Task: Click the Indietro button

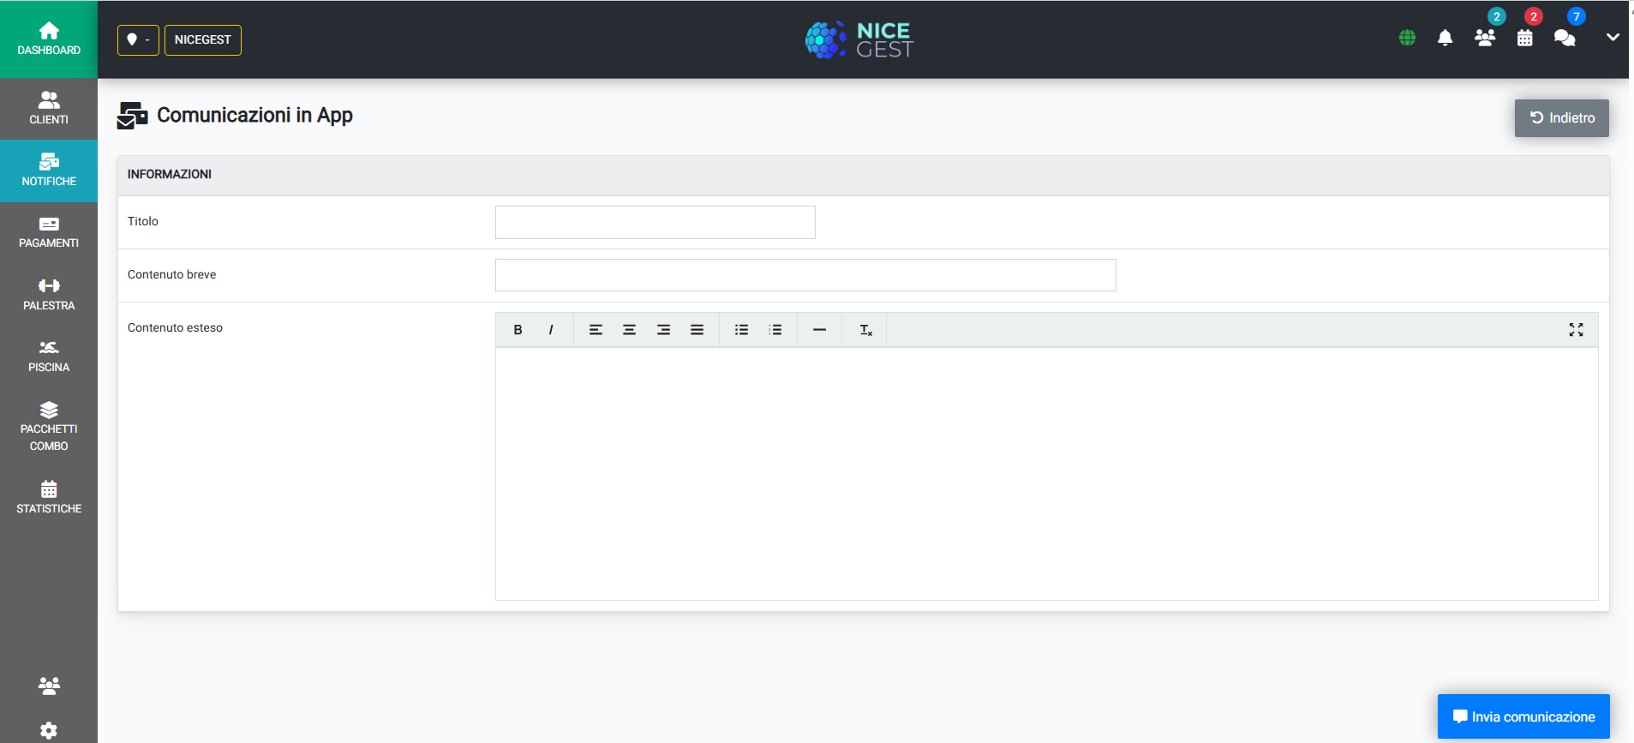Action: [x=1561, y=118]
